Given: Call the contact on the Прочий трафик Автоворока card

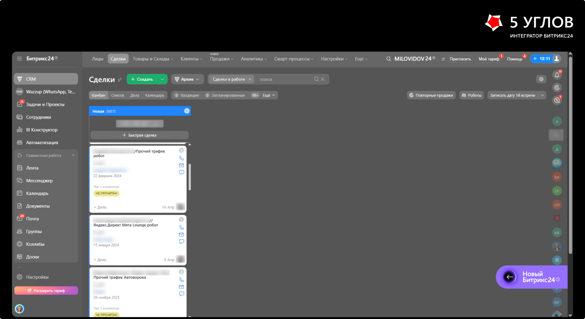Looking at the screenshot, I should [x=181, y=279].
